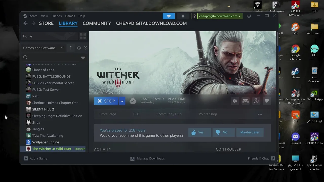
Task: Expand the Games and Software dropdown
Action: (x=43, y=48)
